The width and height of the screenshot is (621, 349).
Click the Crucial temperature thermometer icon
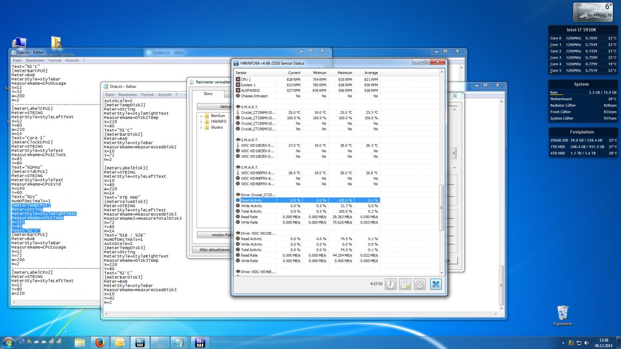(238, 112)
